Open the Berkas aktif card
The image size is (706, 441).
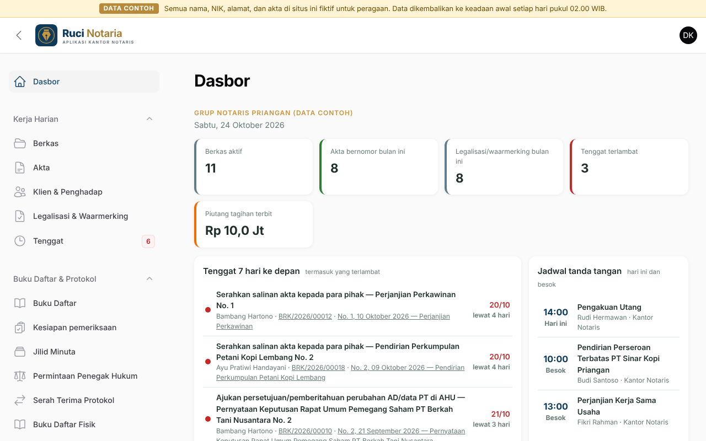(x=254, y=166)
